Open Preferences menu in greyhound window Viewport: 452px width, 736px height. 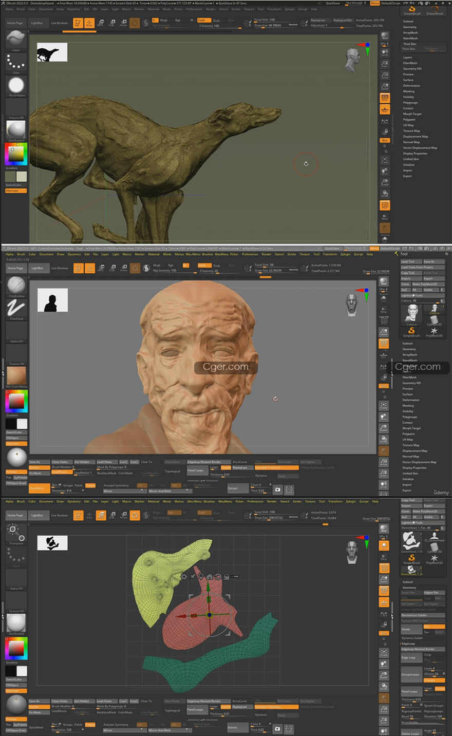tap(194, 9)
